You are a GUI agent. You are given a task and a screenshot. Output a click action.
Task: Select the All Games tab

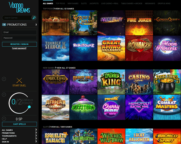(48, 3)
